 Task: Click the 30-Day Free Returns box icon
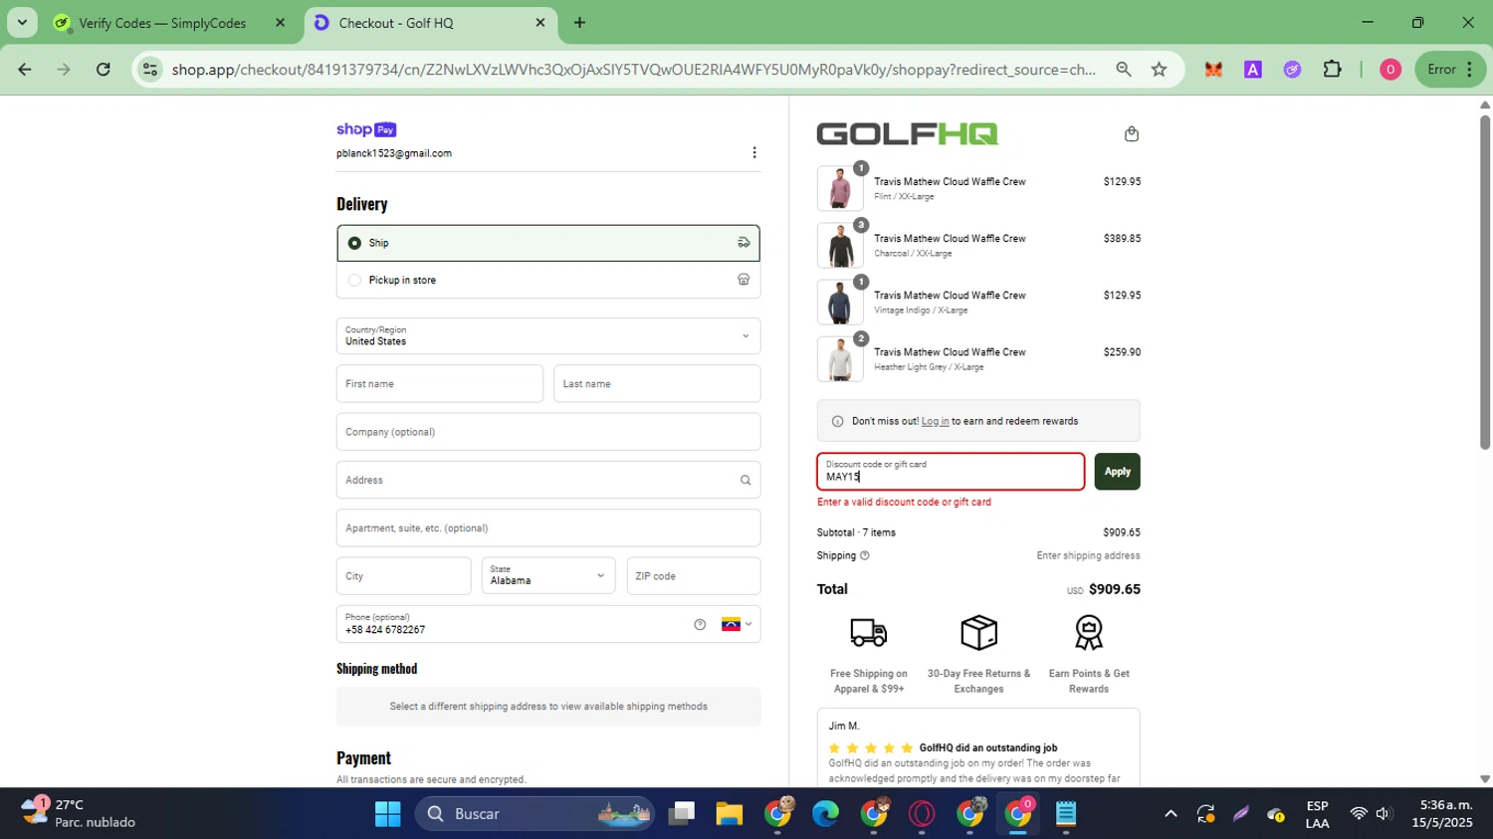pos(978,632)
